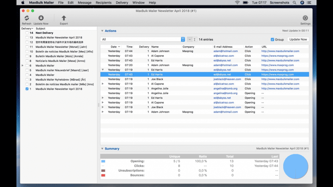333x187 pixels.
Task: Click the Delivery column sort header in sidebar
Action: point(27,28)
